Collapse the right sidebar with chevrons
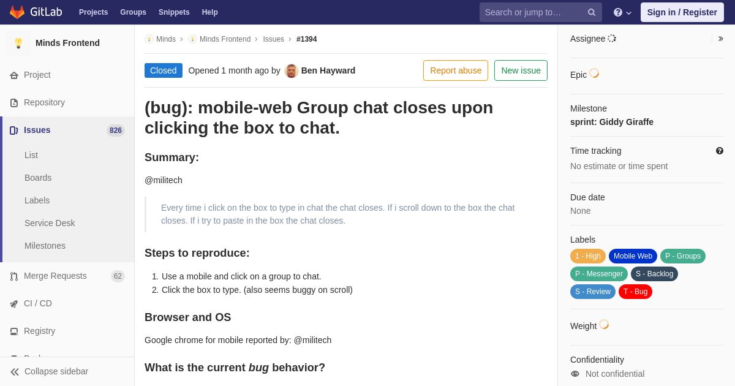 tap(720, 39)
